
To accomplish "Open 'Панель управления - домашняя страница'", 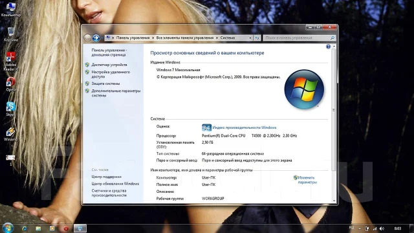I will click(x=109, y=52).
